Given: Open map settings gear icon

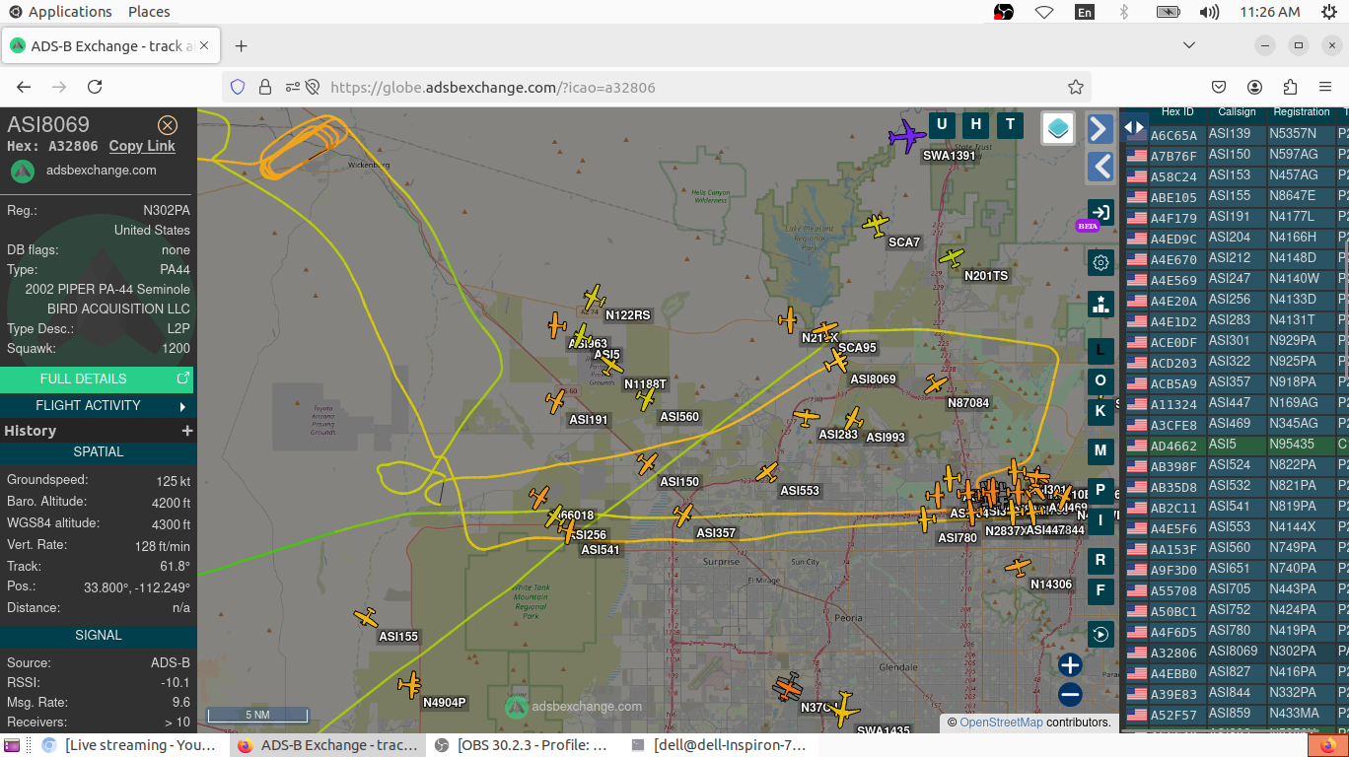Looking at the screenshot, I should click(1100, 262).
